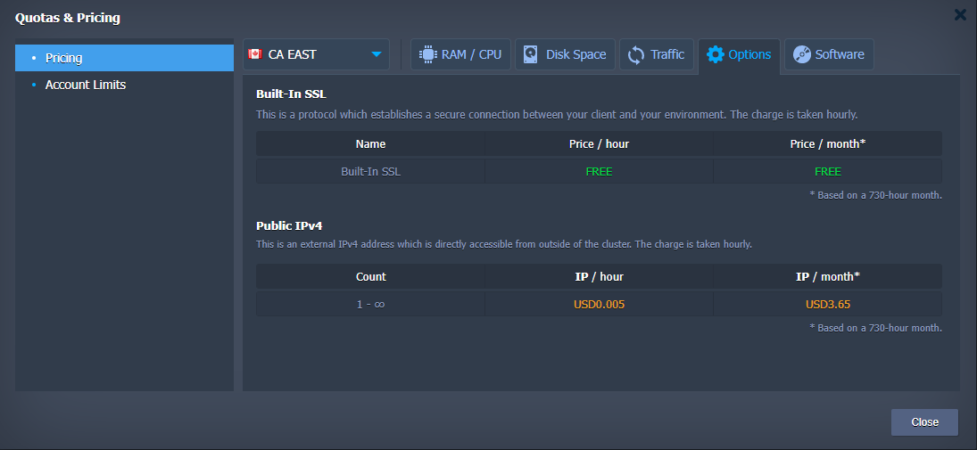Switch to the Traffic tab
Viewport: 977px width, 450px height.
[667, 54]
